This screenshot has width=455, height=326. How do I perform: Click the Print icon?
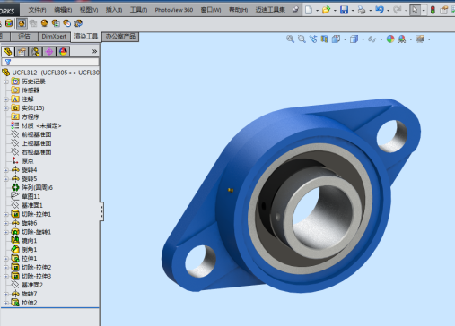tap(362, 10)
